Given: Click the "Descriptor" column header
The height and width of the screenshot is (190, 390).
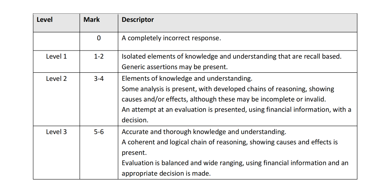Looking at the screenshot, I should [x=138, y=19].
